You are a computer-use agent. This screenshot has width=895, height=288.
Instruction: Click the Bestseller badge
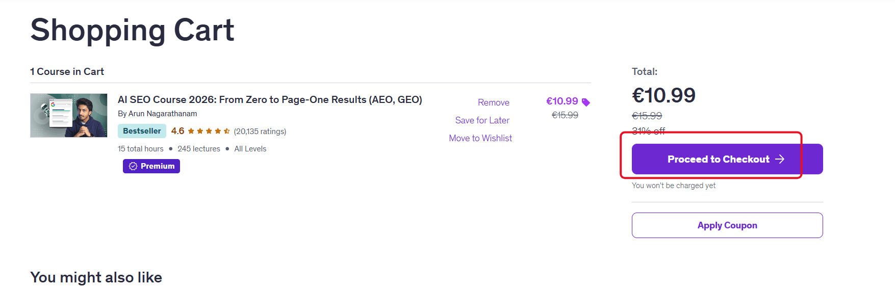click(142, 131)
